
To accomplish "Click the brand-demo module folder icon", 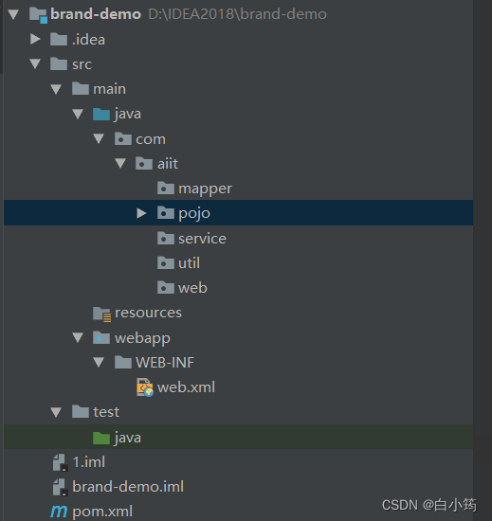I will [38, 15].
